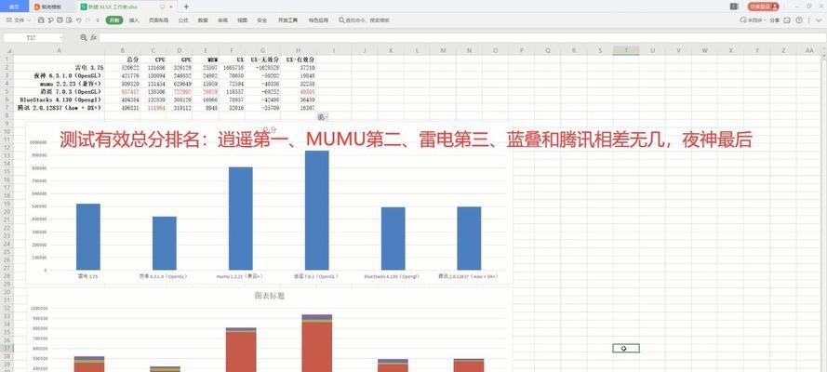Click the 分享 share button
827x372 pixels.
[x=774, y=20]
